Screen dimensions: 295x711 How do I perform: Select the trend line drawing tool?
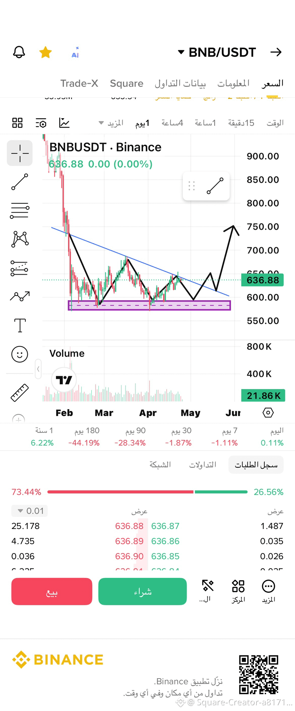tap(20, 182)
